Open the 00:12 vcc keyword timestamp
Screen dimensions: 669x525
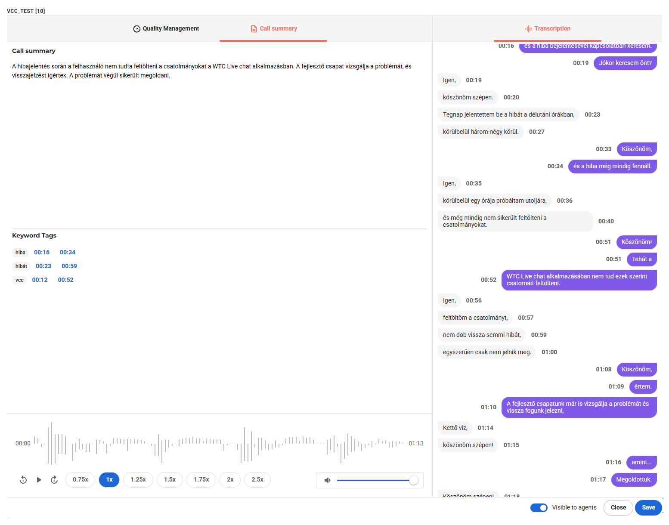[40, 280]
